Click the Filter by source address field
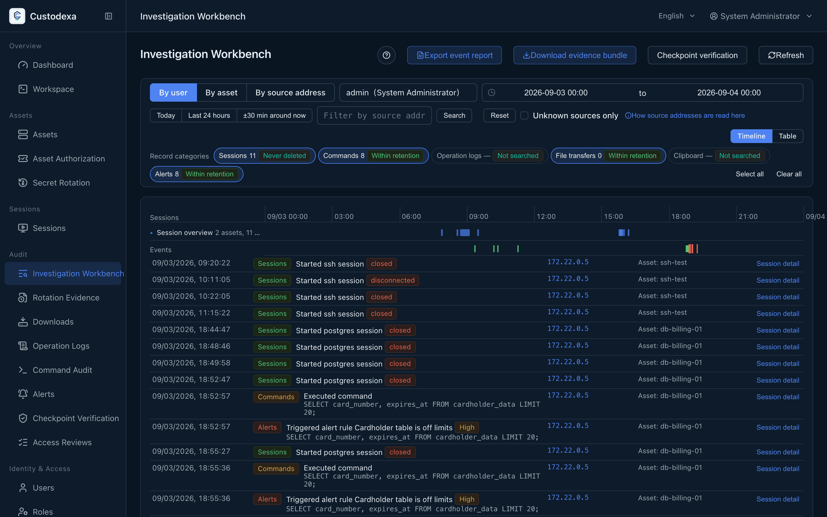This screenshot has height=517, width=827. 374,115
